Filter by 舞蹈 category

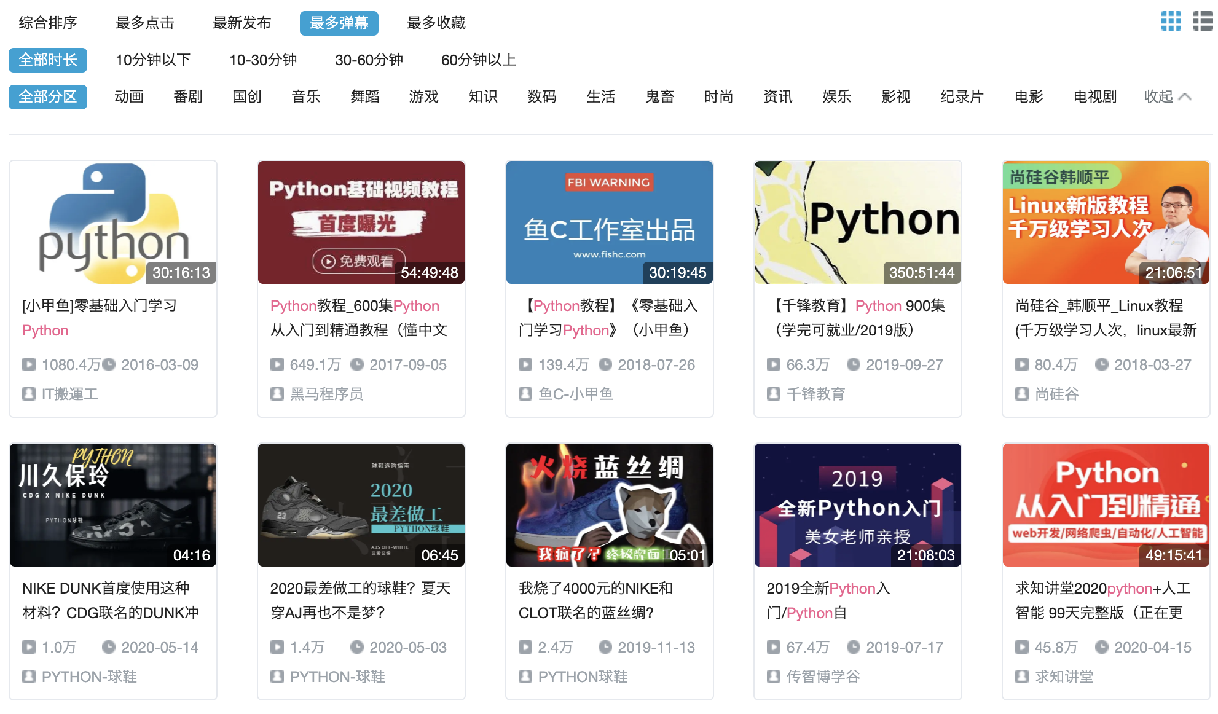[x=365, y=96]
